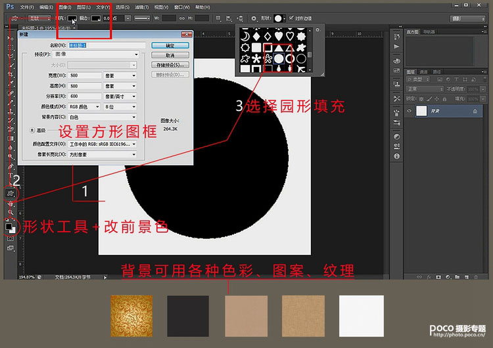
Task: Open the 窗口(W) menu
Action: pyautogui.click(x=181, y=7)
